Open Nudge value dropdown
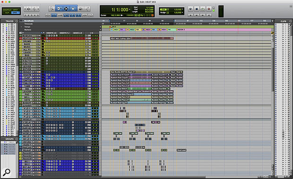293x179 pixels. pos(182,13)
